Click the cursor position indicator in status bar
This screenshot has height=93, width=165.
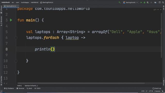tap(143, 91)
